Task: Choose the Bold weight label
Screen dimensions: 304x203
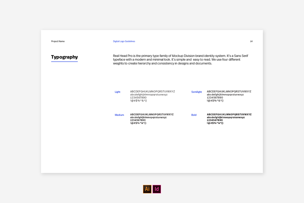Action: point(194,115)
